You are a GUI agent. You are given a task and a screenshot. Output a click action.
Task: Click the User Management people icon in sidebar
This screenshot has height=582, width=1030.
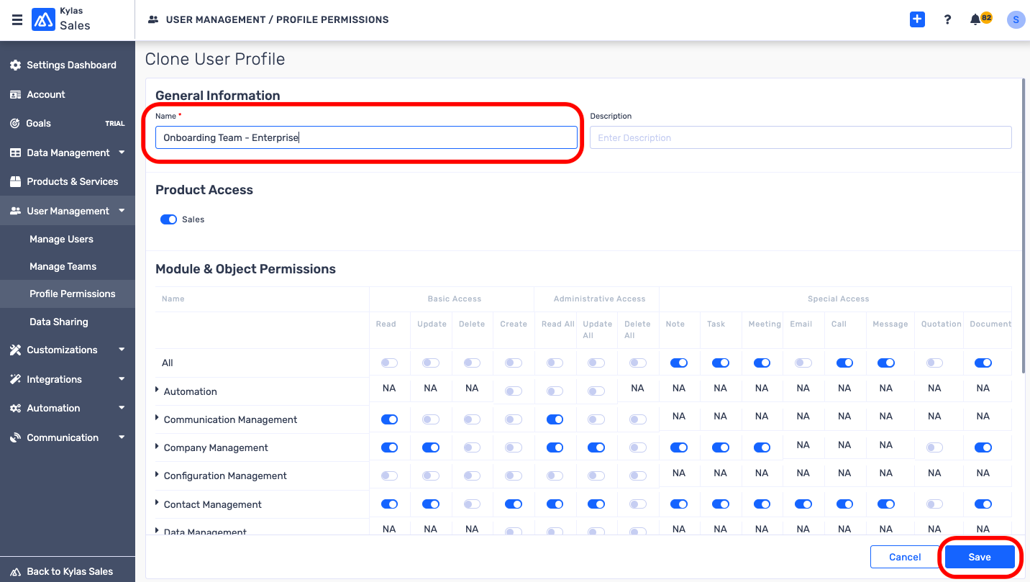click(15, 211)
